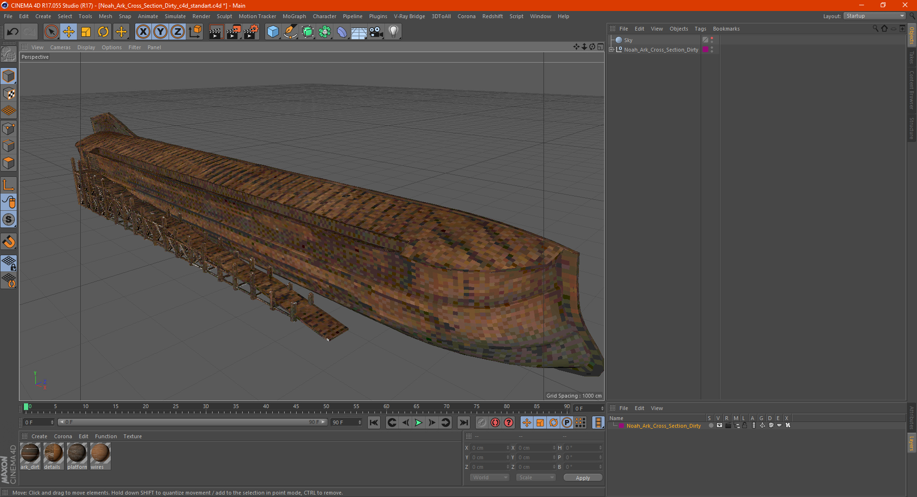Switch to Edges mode
This screenshot has height=497, width=917.
point(9,146)
